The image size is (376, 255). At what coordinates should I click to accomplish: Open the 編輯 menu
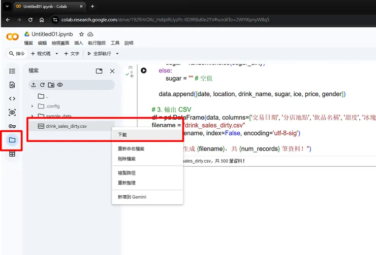click(42, 43)
